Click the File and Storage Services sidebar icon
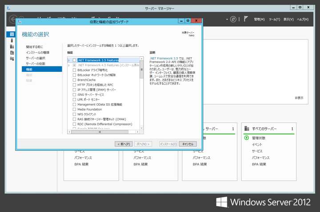Image resolution: width=320 pixels, height=212 pixels. 12,52
